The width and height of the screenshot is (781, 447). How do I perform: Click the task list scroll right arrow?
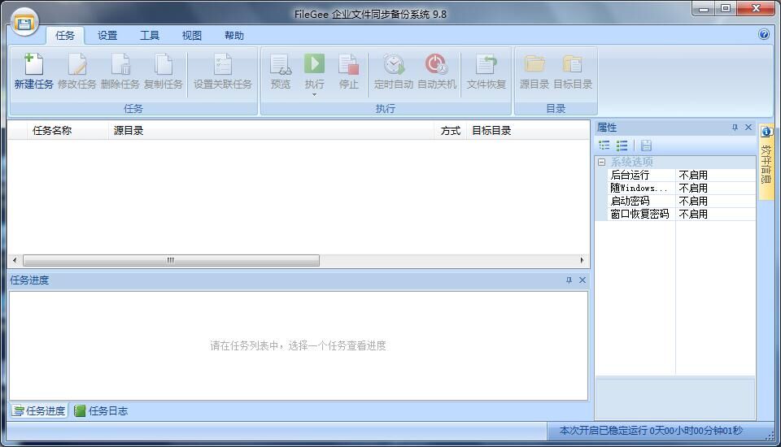pos(582,260)
